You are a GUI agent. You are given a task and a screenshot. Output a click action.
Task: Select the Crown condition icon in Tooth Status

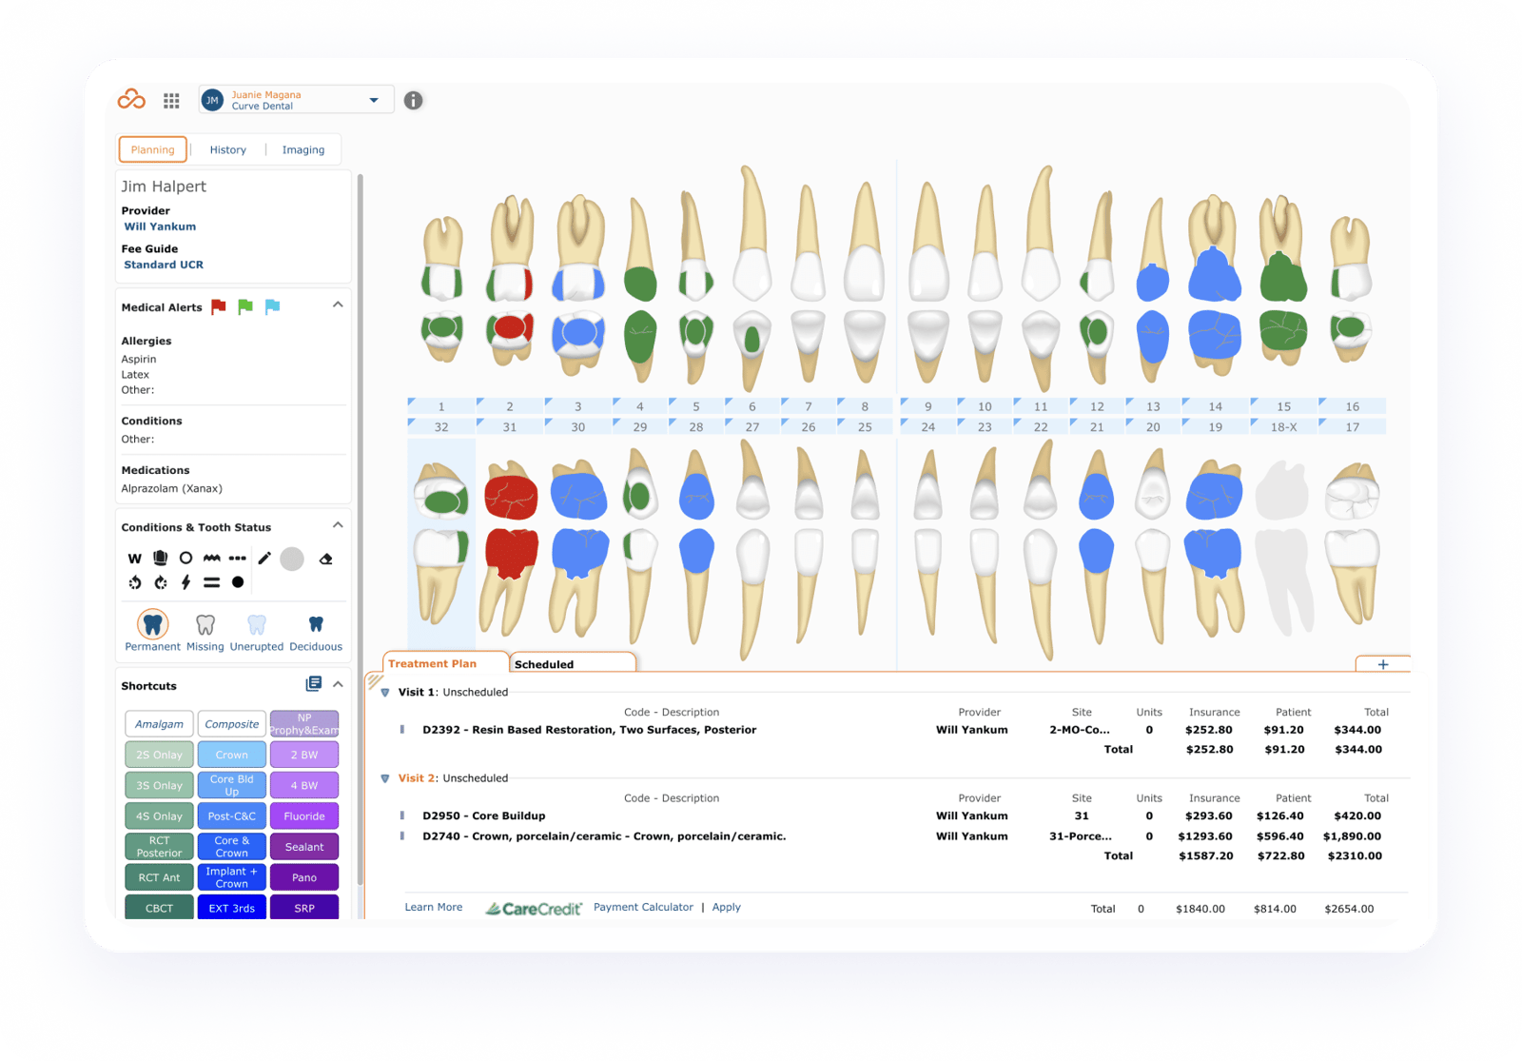click(x=160, y=559)
